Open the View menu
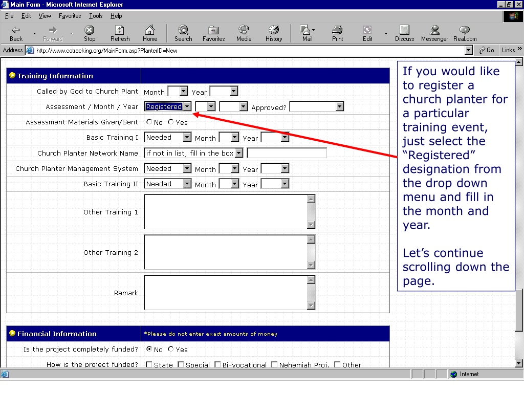The width and height of the screenshot is (524, 393). tap(45, 16)
